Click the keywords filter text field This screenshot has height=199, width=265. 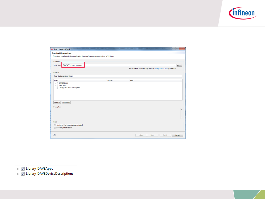[127, 76]
